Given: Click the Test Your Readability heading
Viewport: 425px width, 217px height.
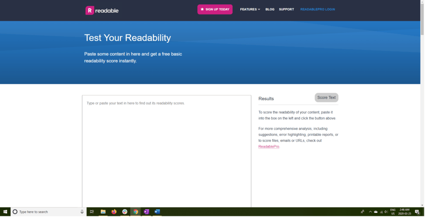Looking at the screenshot, I should pyautogui.click(x=127, y=38).
